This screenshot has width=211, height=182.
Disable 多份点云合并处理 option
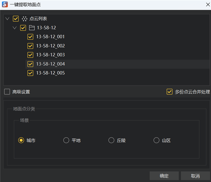[x=169, y=92]
